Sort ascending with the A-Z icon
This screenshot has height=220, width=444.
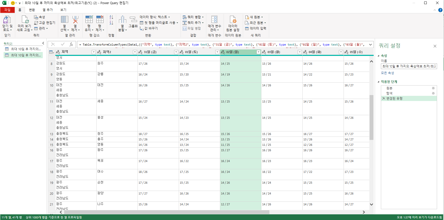point(111,17)
